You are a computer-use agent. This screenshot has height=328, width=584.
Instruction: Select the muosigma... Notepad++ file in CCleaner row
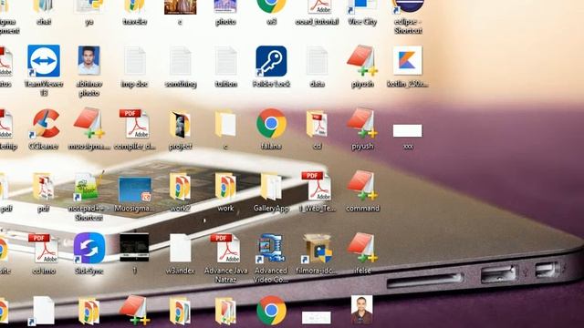[89, 123]
